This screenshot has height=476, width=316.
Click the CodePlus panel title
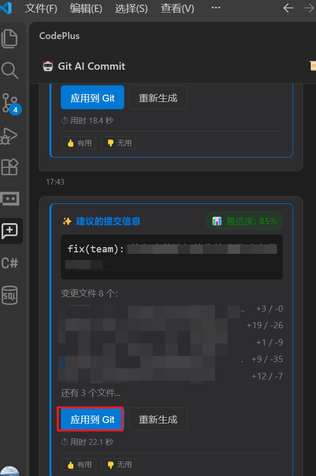59,36
